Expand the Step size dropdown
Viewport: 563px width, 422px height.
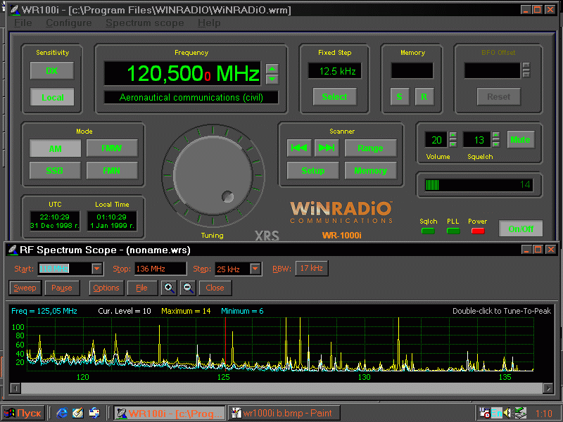click(x=255, y=269)
